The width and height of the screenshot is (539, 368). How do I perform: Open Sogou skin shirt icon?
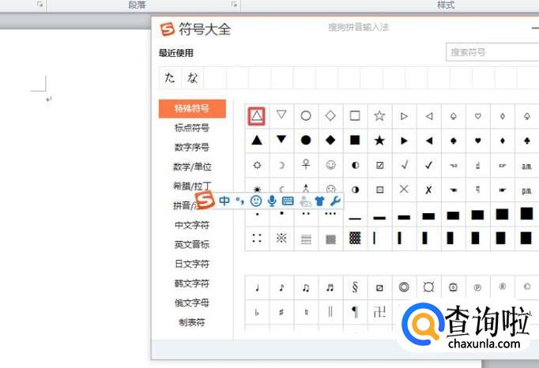tap(319, 201)
